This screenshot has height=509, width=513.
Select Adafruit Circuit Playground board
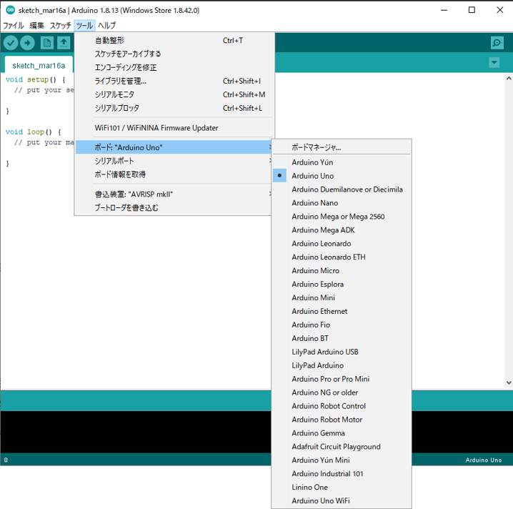[342, 447]
